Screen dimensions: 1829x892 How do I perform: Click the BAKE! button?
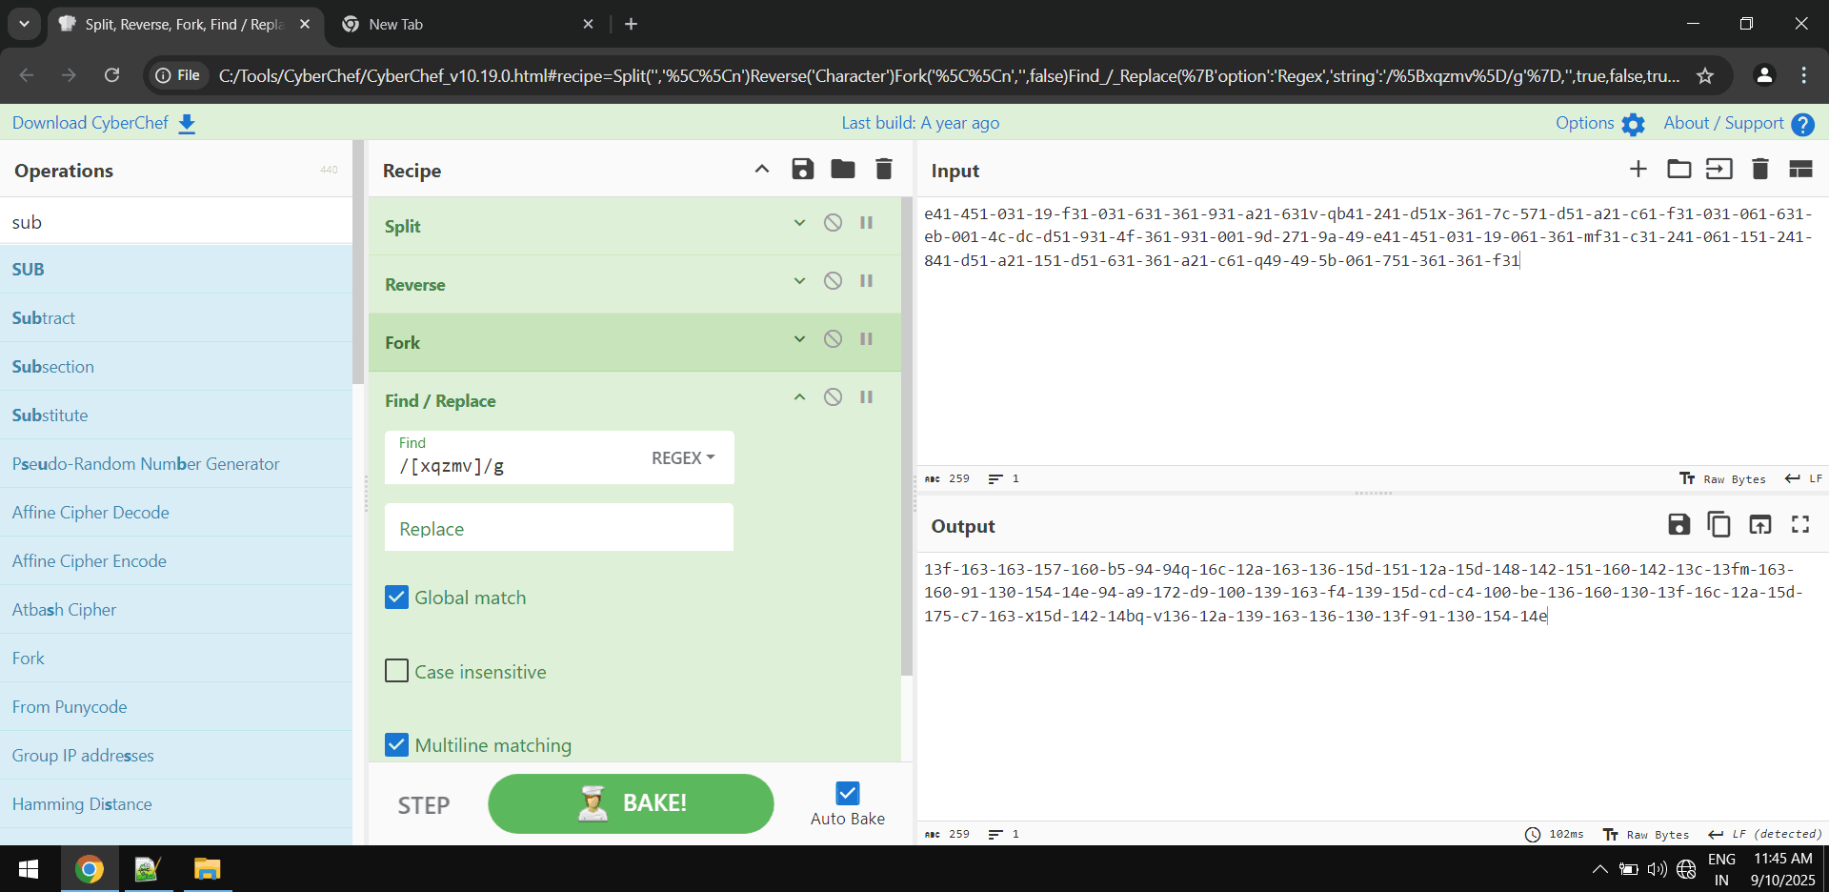pyautogui.click(x=631, y=803)
